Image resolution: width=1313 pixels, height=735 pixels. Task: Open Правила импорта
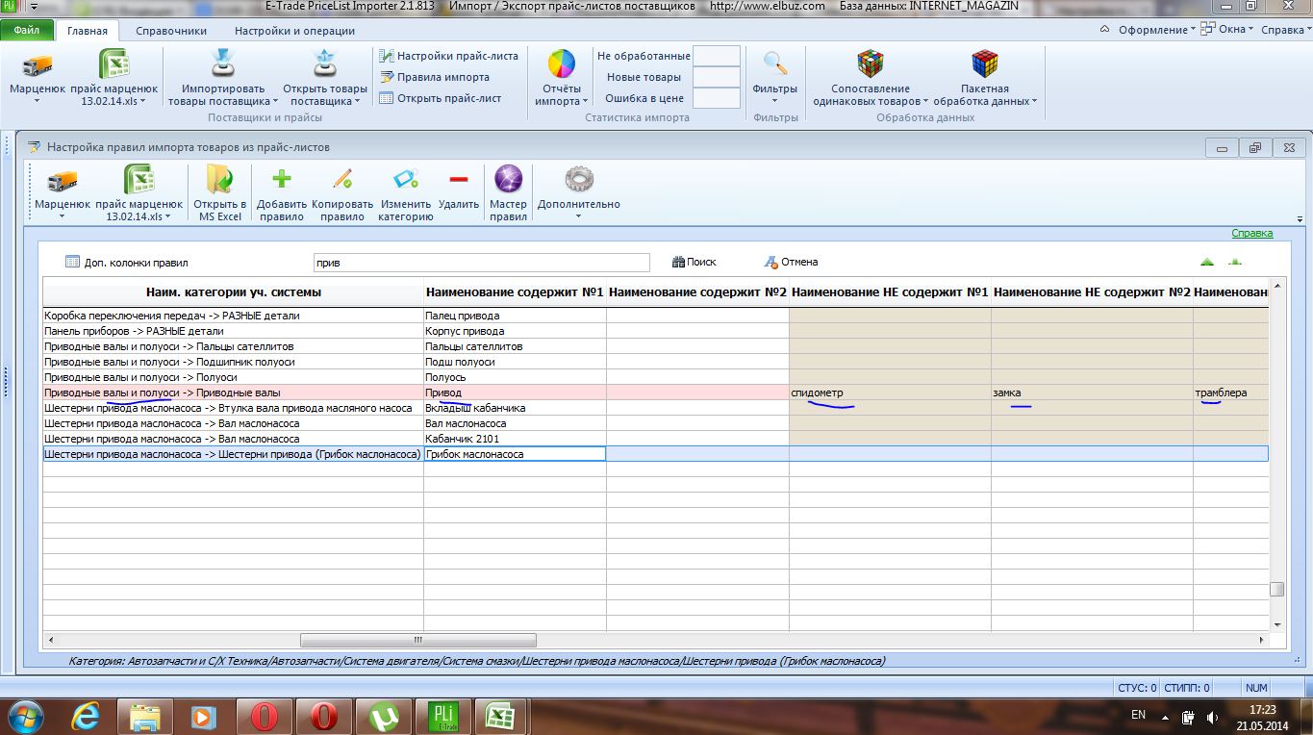pyautogui.click(x=435, y=77)
